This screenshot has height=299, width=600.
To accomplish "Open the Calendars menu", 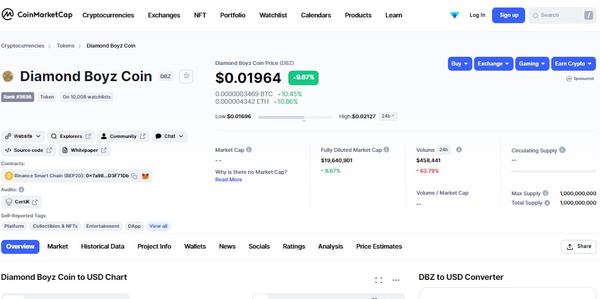I will pos(316,15).
